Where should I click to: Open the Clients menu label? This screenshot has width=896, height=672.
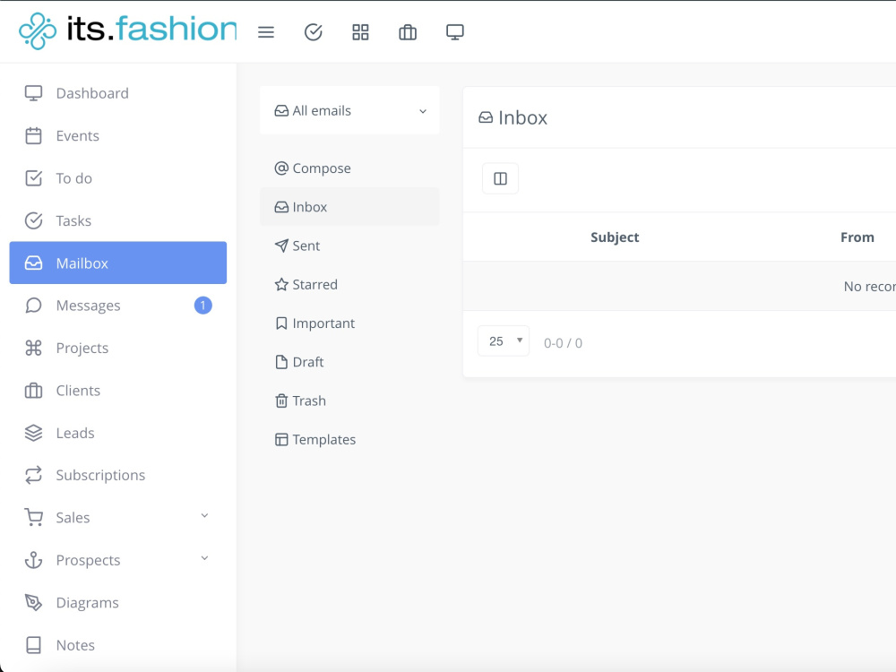78,391
